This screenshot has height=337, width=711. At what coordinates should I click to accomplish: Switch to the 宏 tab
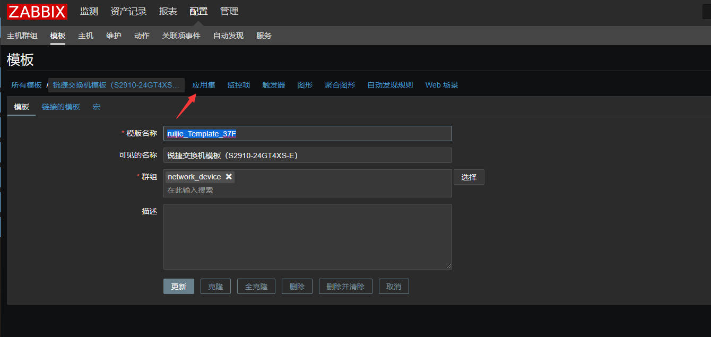pyautogui.click(x=97, y=107)
